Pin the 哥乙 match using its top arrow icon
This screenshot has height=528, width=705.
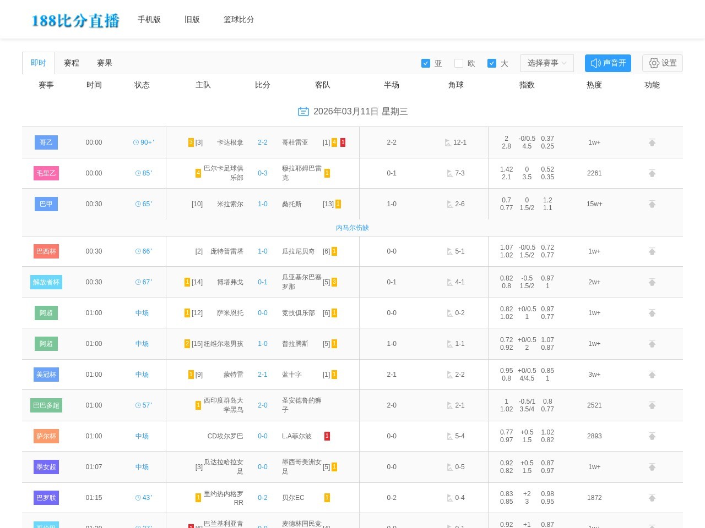click(652, 142)
